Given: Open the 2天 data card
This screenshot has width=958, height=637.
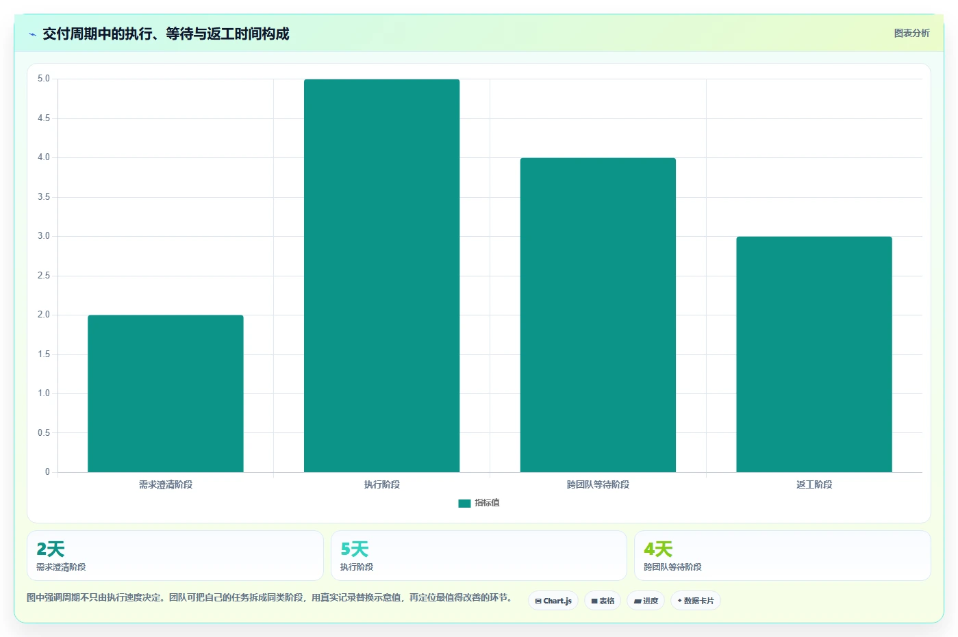Looking at the screenshot, I should tap(175, 556).
